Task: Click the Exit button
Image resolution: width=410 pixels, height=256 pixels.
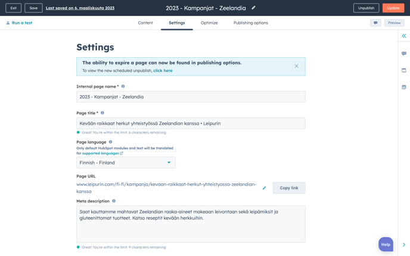Action: click(x=13, y=8)
